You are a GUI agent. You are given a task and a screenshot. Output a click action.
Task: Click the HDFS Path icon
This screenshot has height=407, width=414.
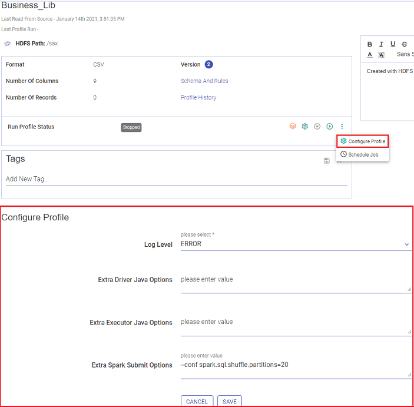tap(8, 44)
